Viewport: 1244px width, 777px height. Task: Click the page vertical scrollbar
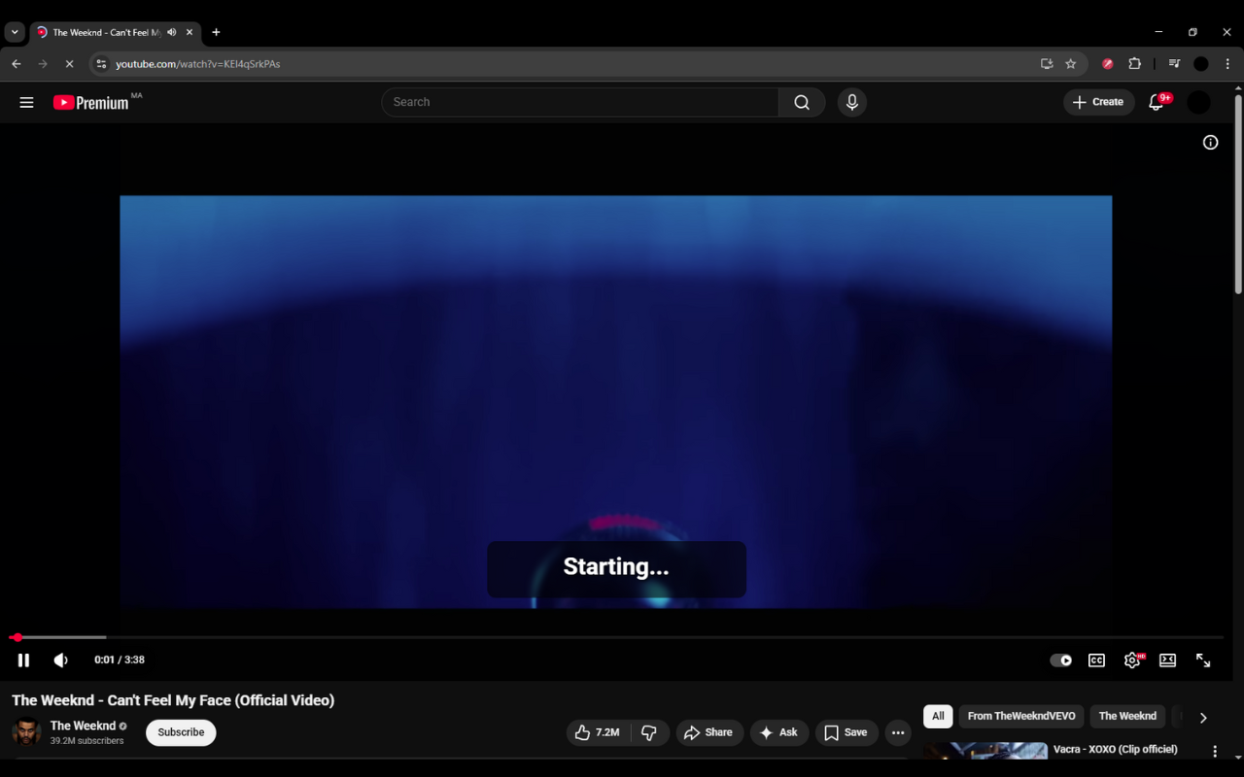pos(1238,194)
